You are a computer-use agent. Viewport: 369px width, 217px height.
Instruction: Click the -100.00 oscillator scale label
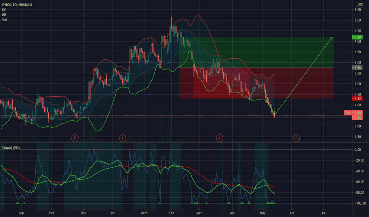click(x=360, y=204)
